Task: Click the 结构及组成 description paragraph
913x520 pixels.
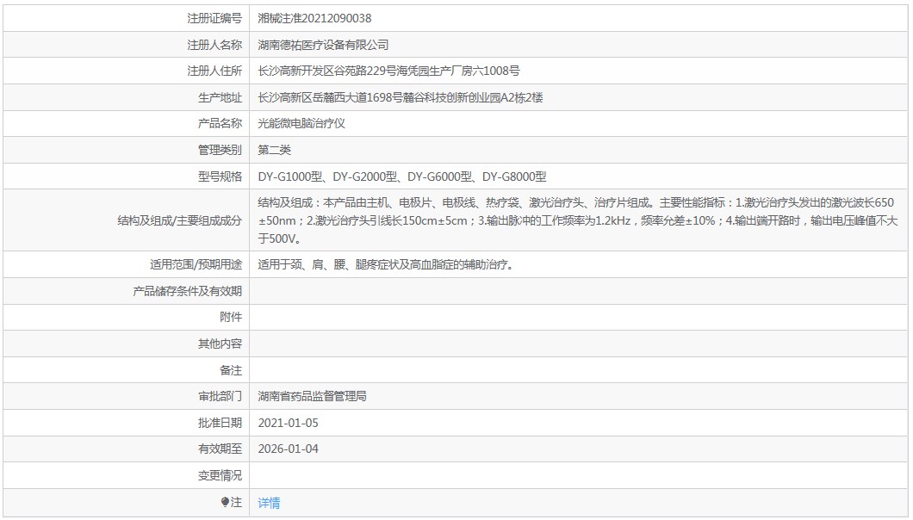Action: 578,220
